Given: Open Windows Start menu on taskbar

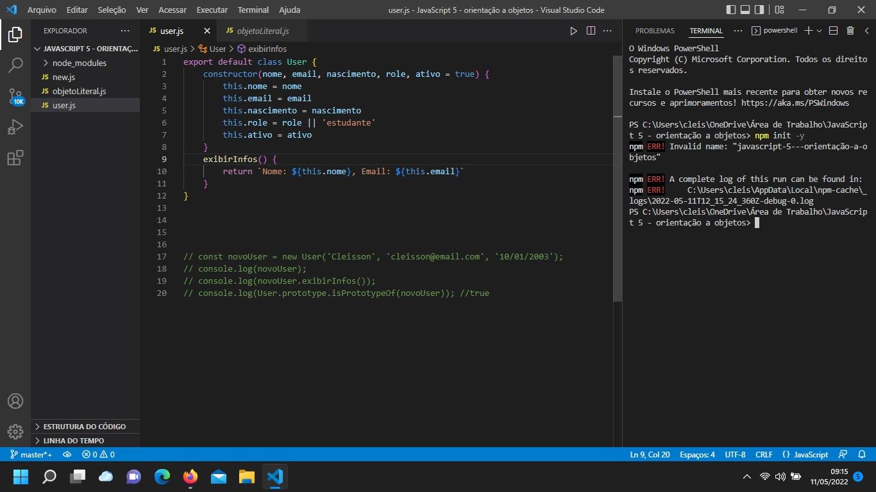Looking at the screenshot, I should tap(21, 477).
